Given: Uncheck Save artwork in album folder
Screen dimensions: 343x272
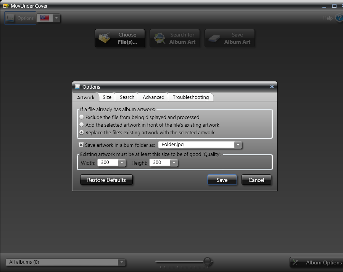Looking at the screenshot, I should point(81,145).
